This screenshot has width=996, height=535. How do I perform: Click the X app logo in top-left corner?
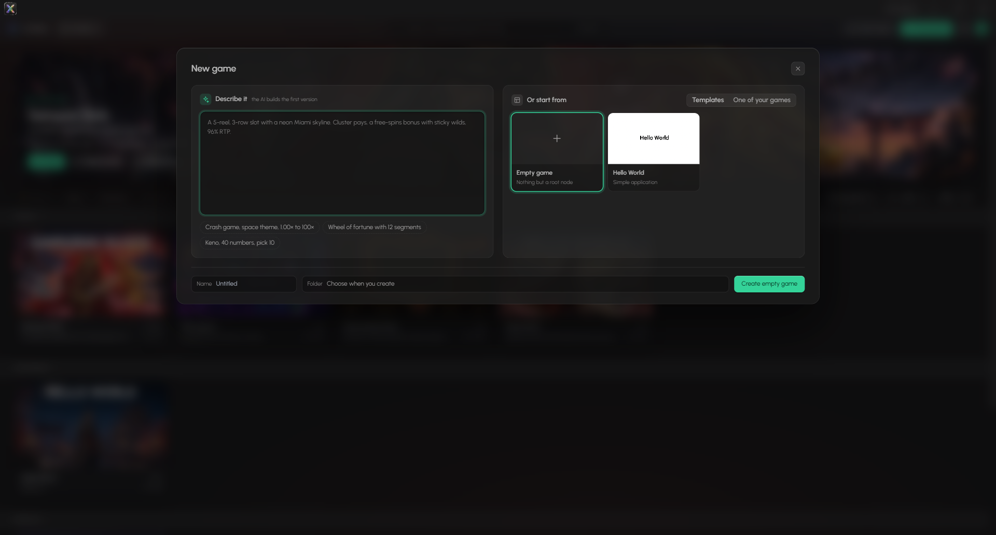click(10, 8)
